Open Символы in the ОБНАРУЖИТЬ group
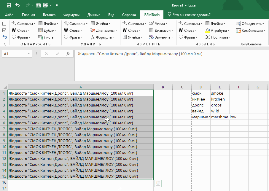Viewport: 269px width, 191px height. pos(23,23)
